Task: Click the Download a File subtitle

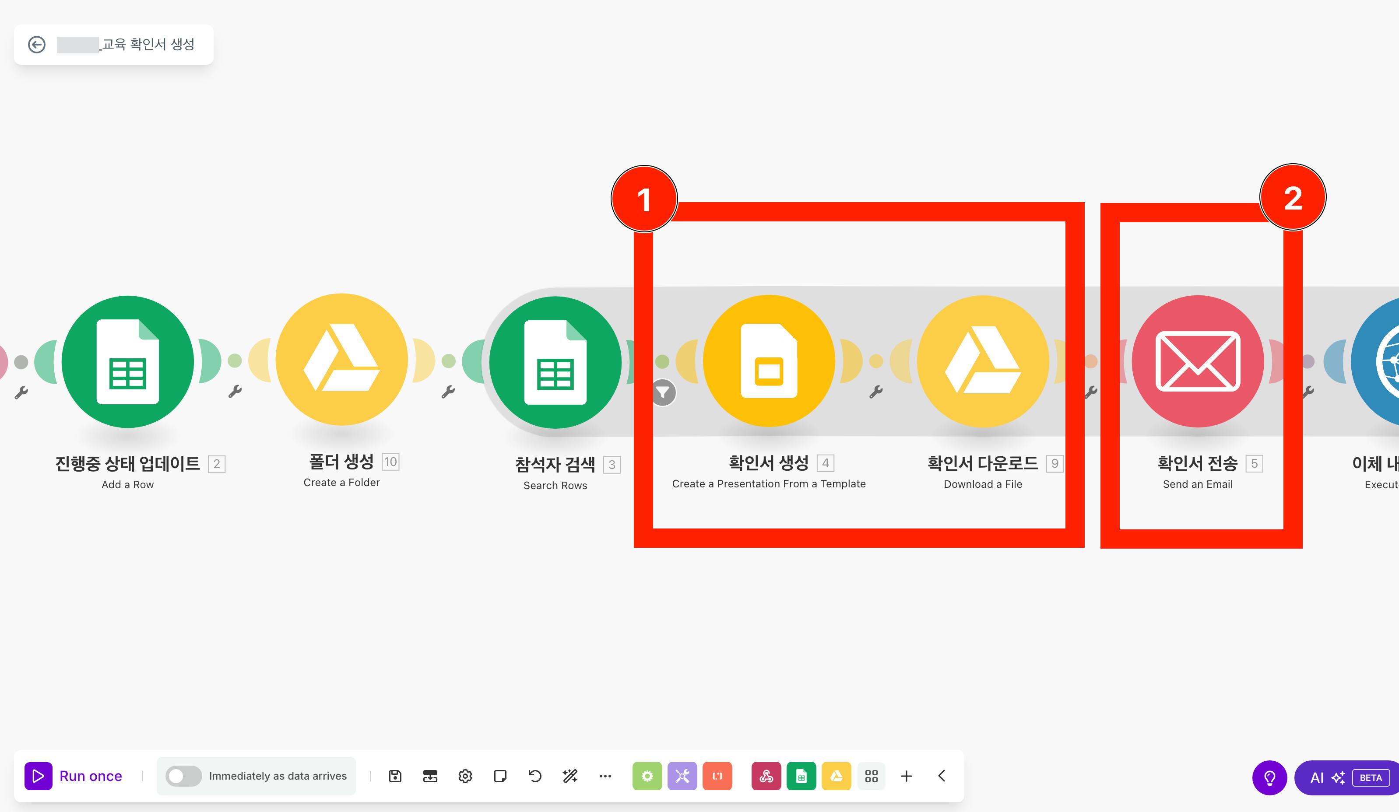Action: pyautogui.click(x=983, y=484)
